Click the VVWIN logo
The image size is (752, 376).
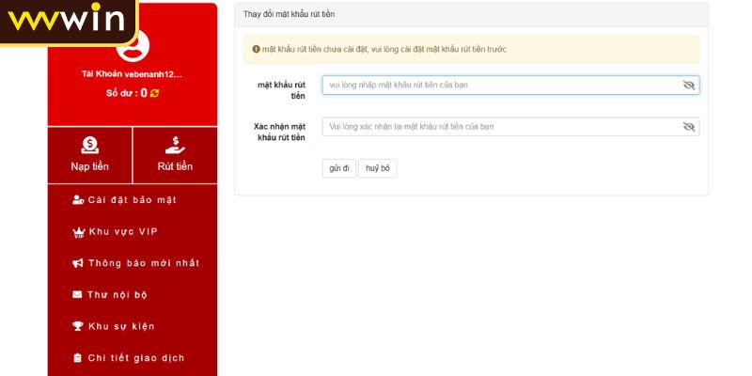[68, 21]
